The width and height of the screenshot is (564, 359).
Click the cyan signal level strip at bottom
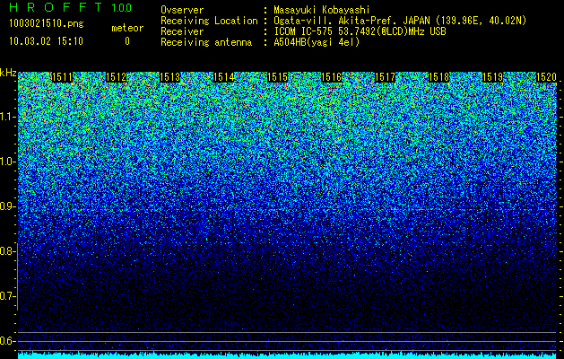coord(288,355)
